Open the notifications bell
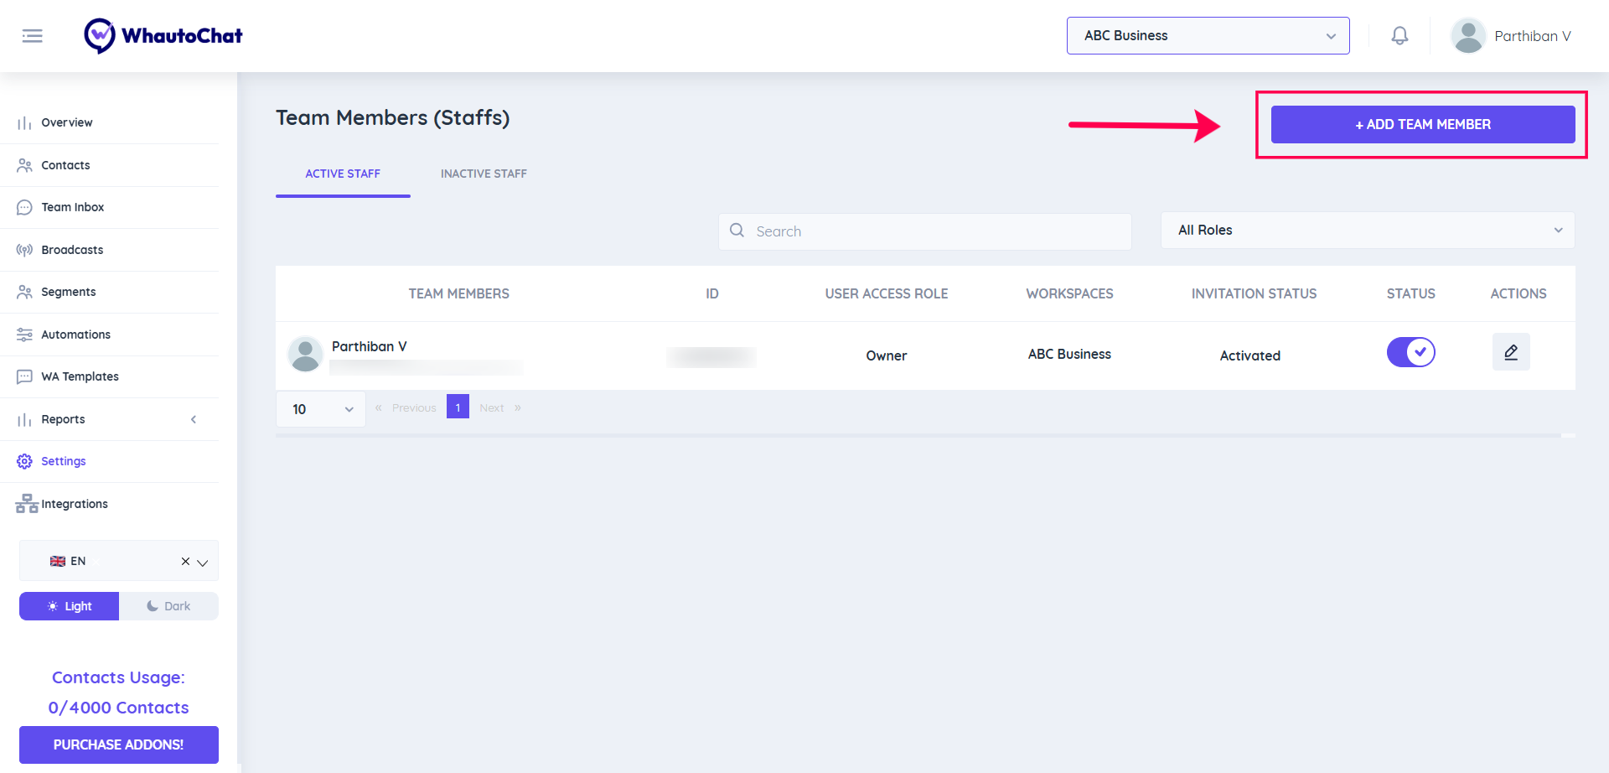The width and height of the screenshot is (1609, 773). [x=1399, y=36]
